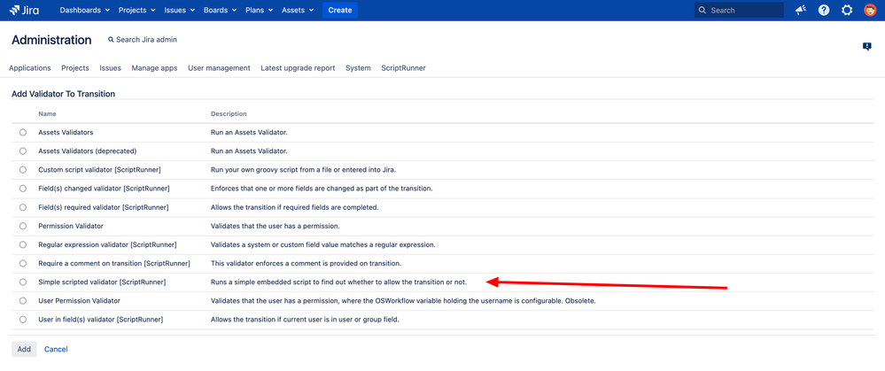Open the Manage apps tab
This screenshot has height=371, width=885.
coord(155,67)
